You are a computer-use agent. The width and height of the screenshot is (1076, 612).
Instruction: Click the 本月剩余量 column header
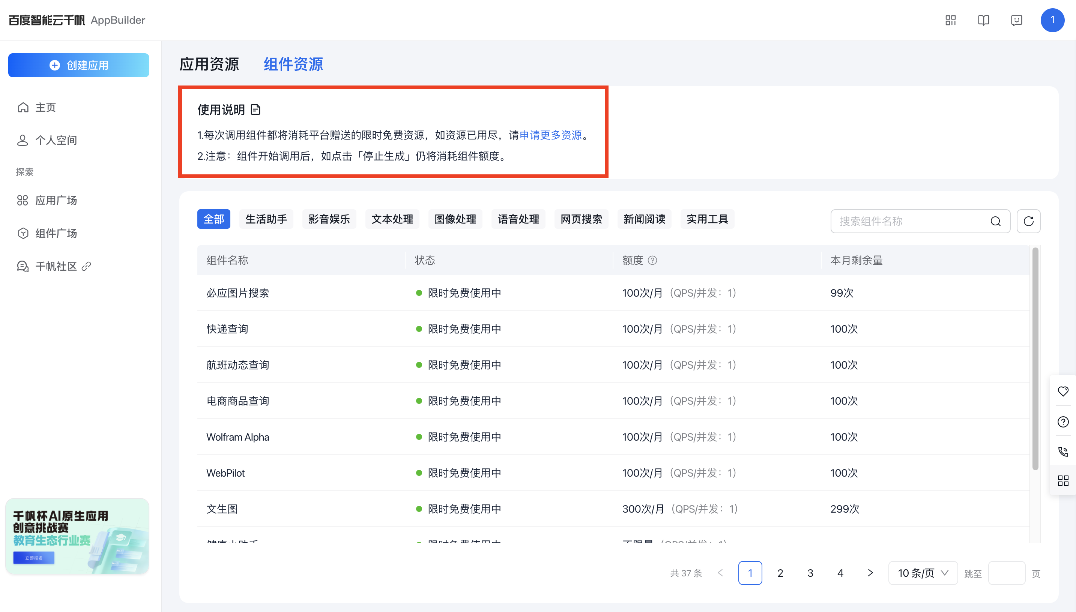pyautogui.click(x=857, y=260)
